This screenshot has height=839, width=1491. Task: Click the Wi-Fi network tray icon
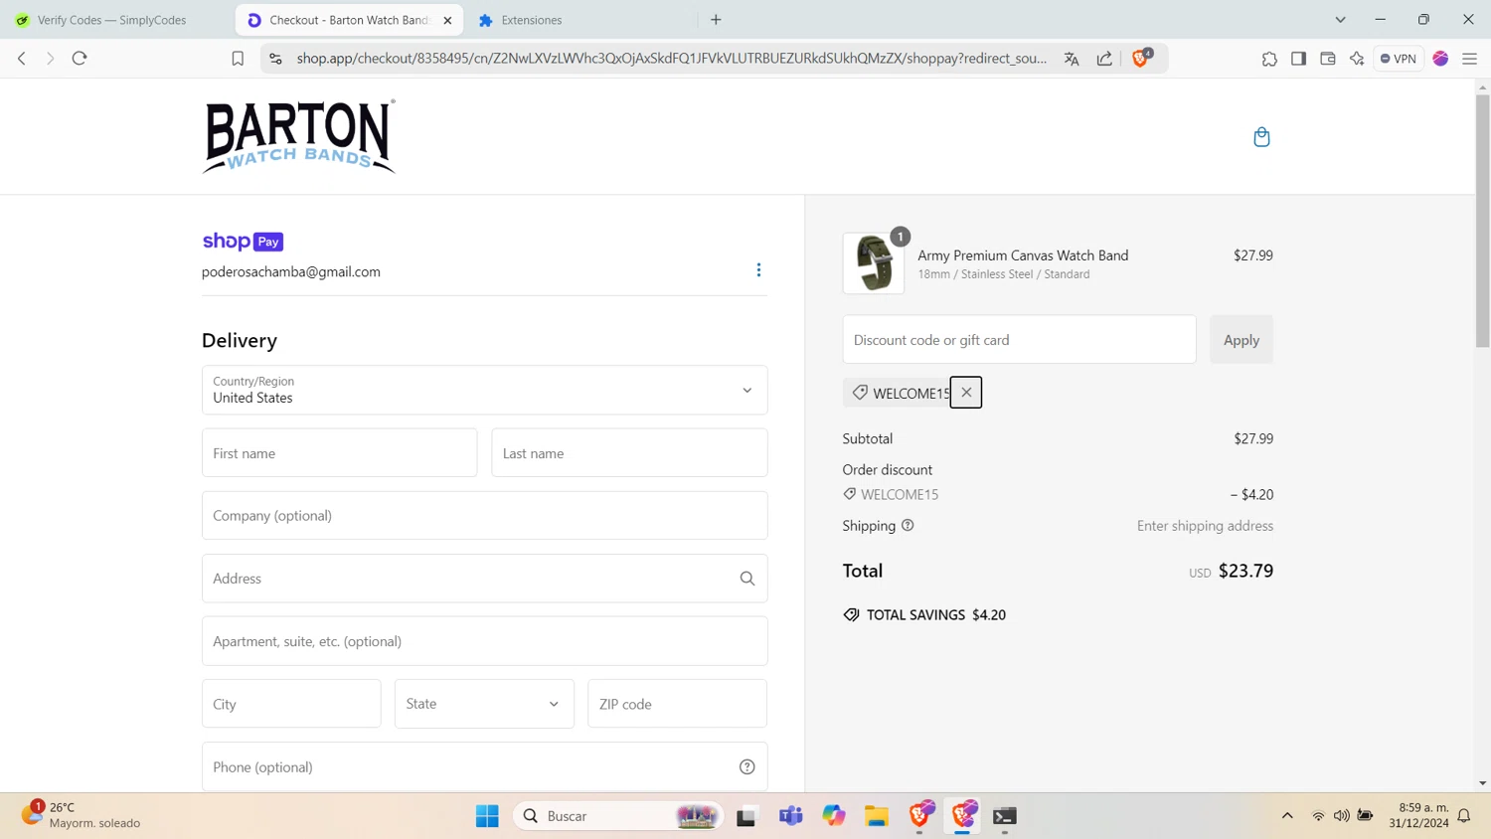(x=1318, y=816)
